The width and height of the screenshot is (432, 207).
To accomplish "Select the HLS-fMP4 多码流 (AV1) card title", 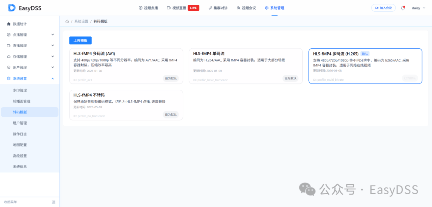I will (94, 54).
